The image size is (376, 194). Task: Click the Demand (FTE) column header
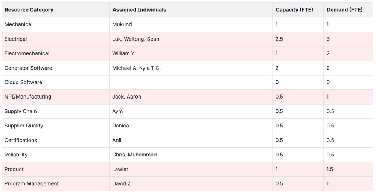[x=344, y=10]
